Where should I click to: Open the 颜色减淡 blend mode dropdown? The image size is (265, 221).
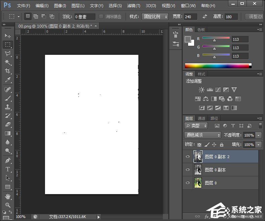tap(203, 135)
